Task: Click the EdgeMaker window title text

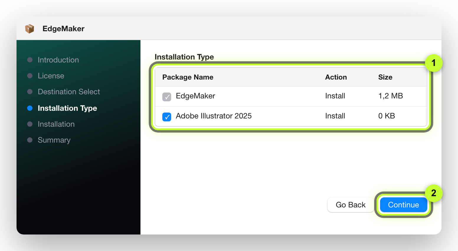Action: click(63, 29)
